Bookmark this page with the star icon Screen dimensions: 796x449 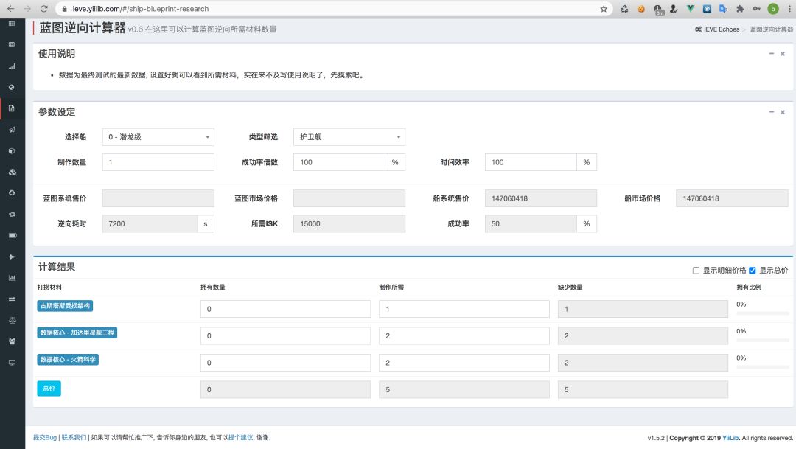604,9
